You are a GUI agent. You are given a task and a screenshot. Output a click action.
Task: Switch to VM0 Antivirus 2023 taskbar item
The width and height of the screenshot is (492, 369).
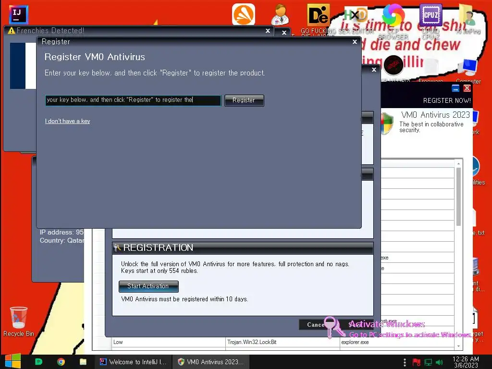pyautogui.click(x=211, y=362)
